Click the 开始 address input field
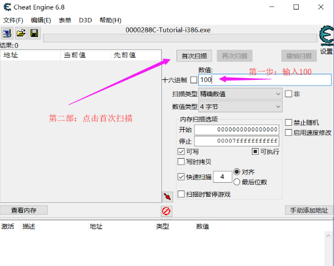Viewport: 334px width, 266px height. (x=237, y=130)
